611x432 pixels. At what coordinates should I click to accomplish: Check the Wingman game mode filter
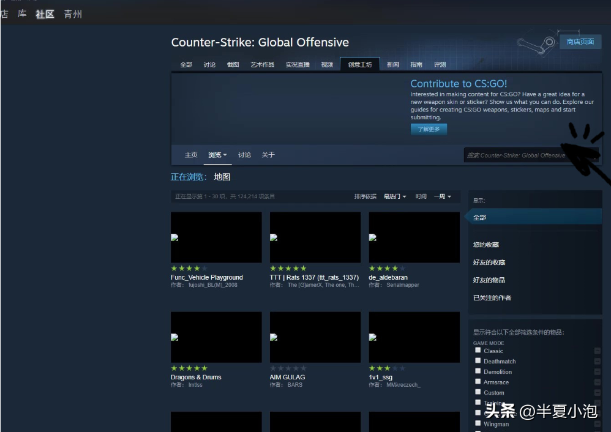pos(478,423)
